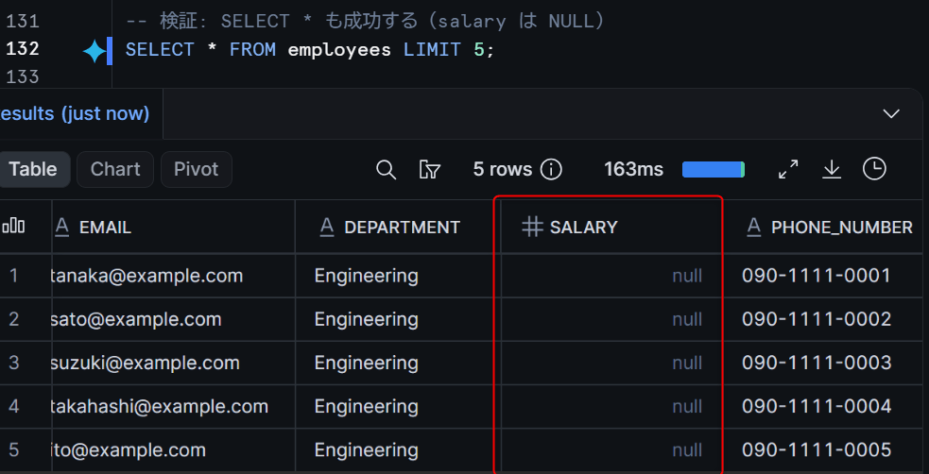Image resolution: width=929 pixels, height=474 pixels.
Task: Download the query results
Action: click(832, 169)
